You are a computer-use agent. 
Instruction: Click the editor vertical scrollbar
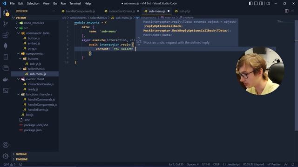[296, 76]
